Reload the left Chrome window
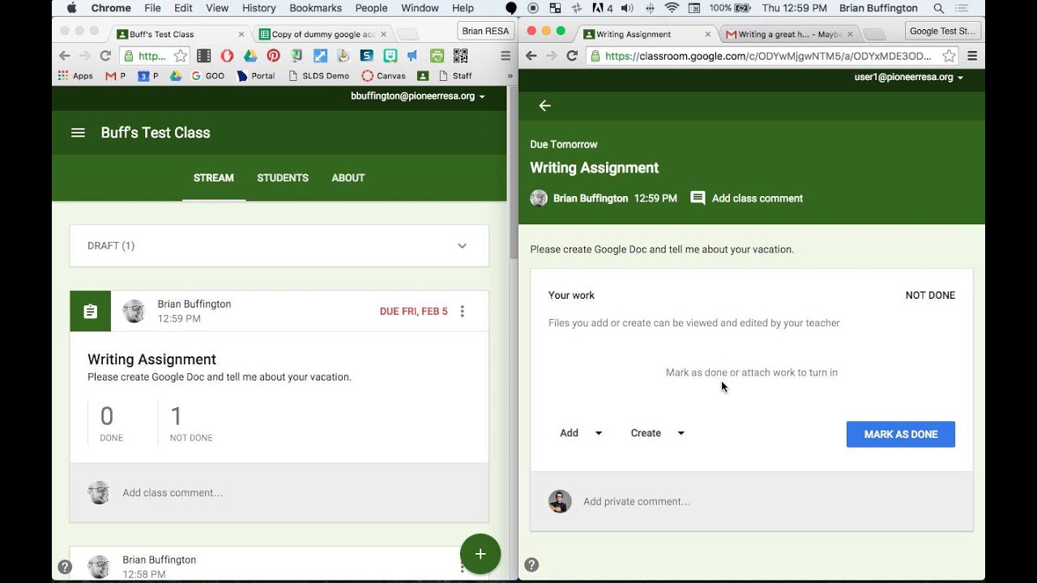 pos(105,56)
